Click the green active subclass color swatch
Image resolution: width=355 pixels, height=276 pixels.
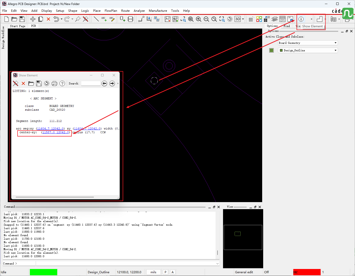click(271, 50)
